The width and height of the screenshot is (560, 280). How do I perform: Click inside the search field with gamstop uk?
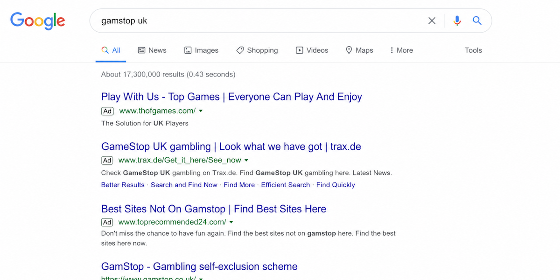click(261, 21)
